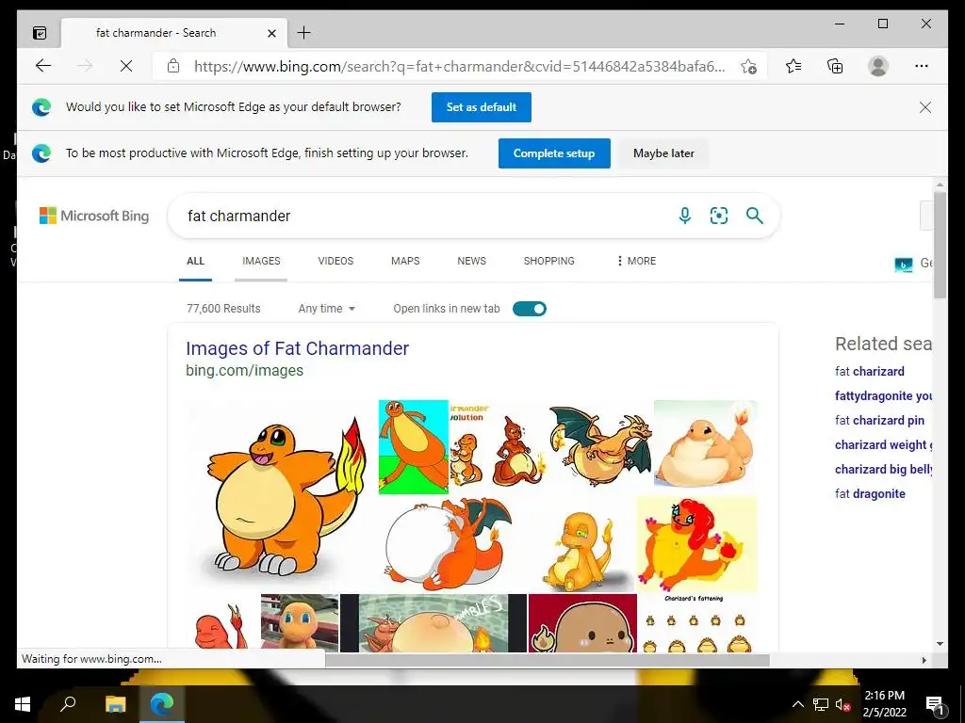Screen dimensions: 965x723
Task: Open related search charizard big belly
Action: 883,469
